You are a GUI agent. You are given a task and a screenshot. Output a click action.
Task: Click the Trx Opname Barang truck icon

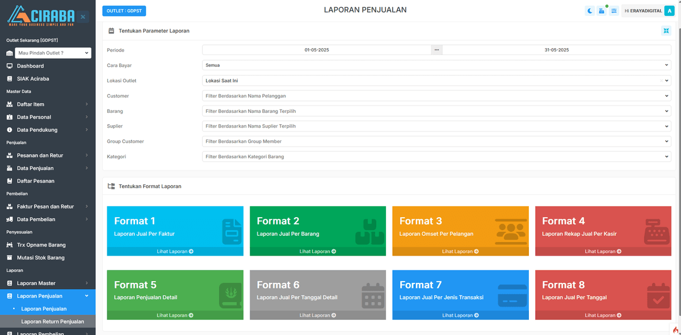[10, 245]
